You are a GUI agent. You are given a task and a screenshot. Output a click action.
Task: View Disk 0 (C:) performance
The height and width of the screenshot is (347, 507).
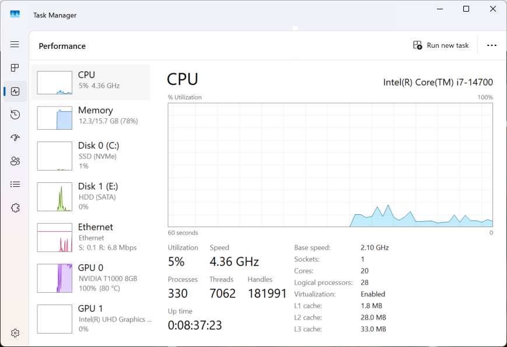pyautogui.click(x=90, y=155)
